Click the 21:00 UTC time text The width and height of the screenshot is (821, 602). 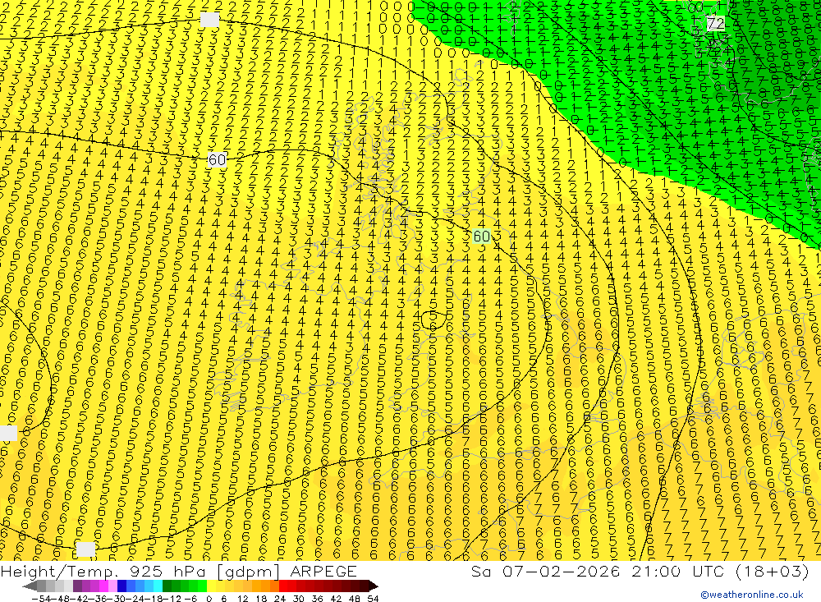tap(679, 571)
